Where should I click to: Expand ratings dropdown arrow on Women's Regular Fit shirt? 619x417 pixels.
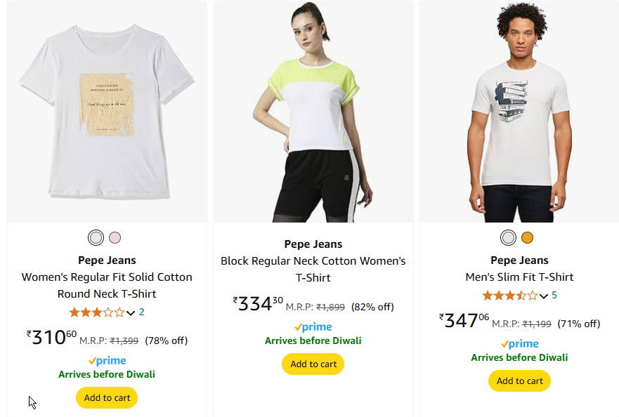click(x=131, y=313)
